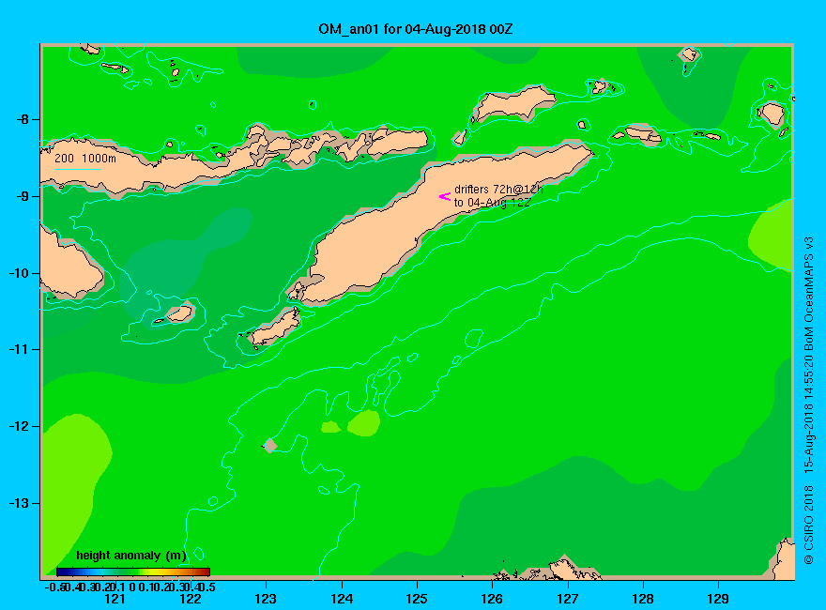Click the '200 1000m' contour legend text
The width and height of the screenshot is (826, 610).
(85, 158)
